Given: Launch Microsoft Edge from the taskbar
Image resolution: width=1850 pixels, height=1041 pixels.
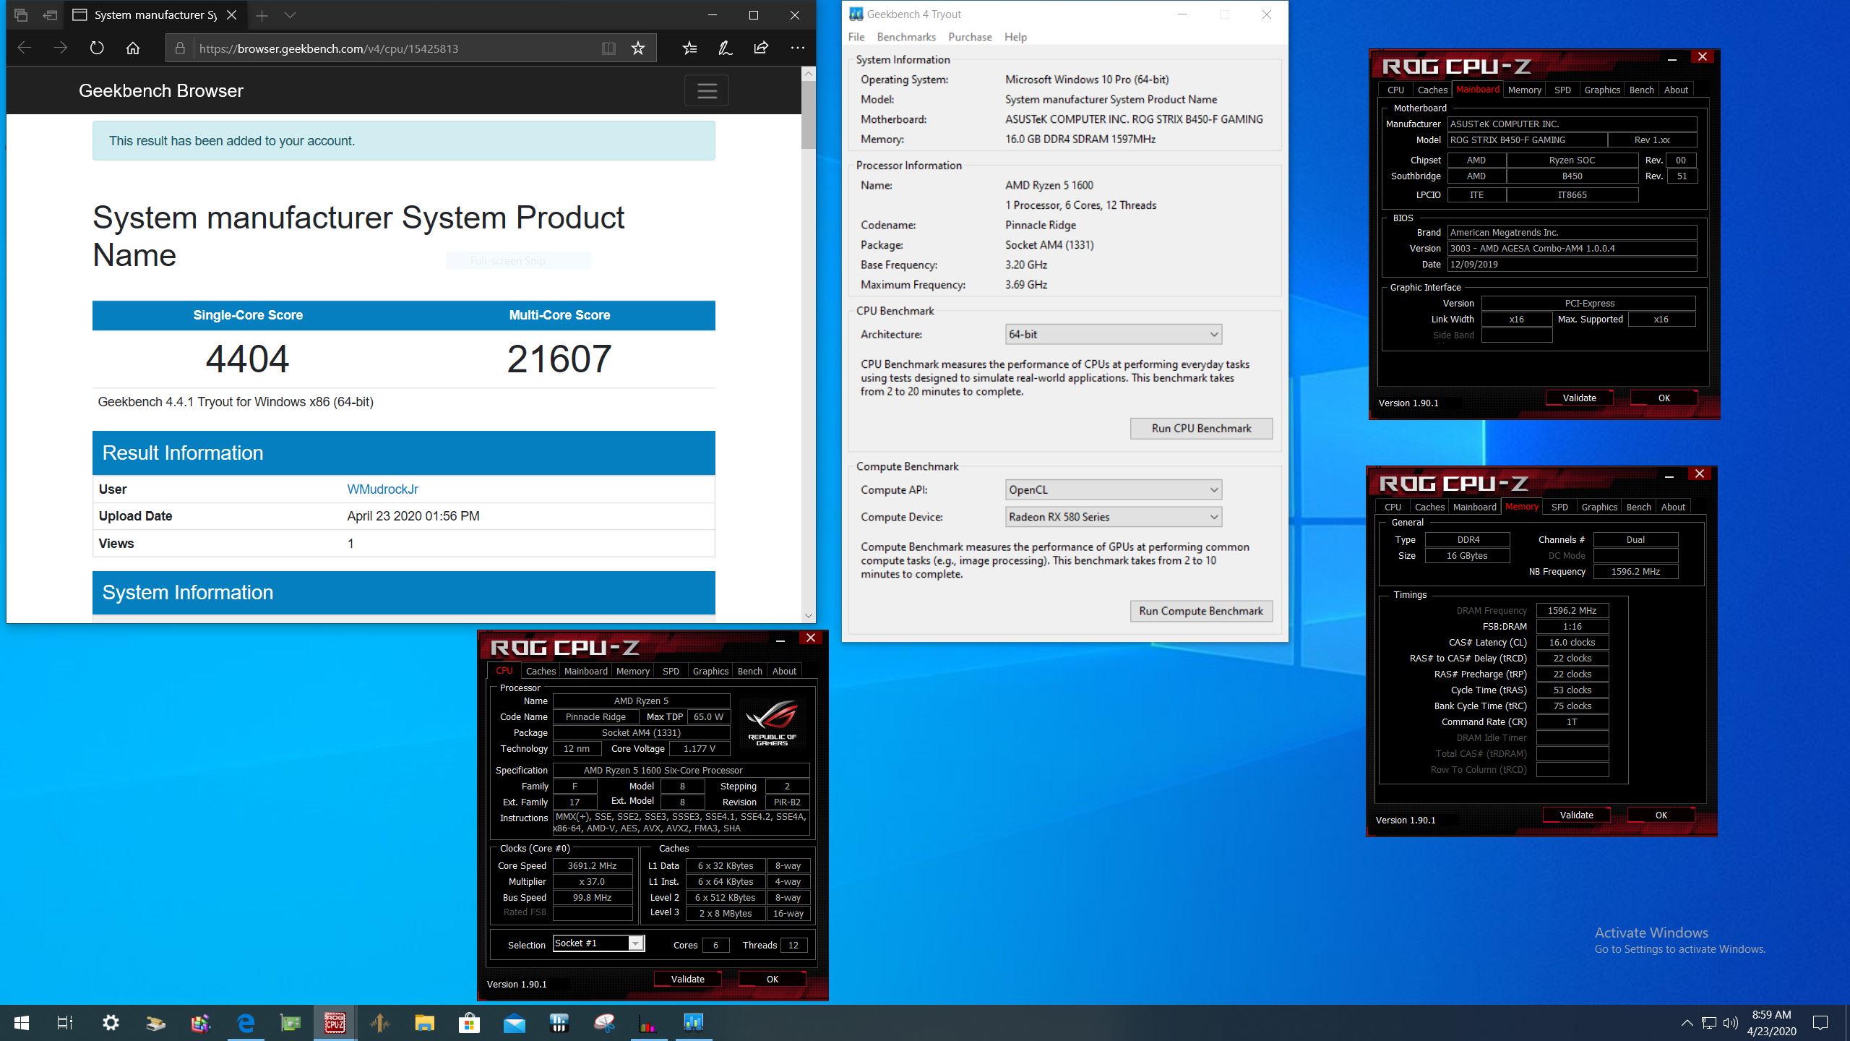Looking at the screenshot, I should click(246, 1023).
